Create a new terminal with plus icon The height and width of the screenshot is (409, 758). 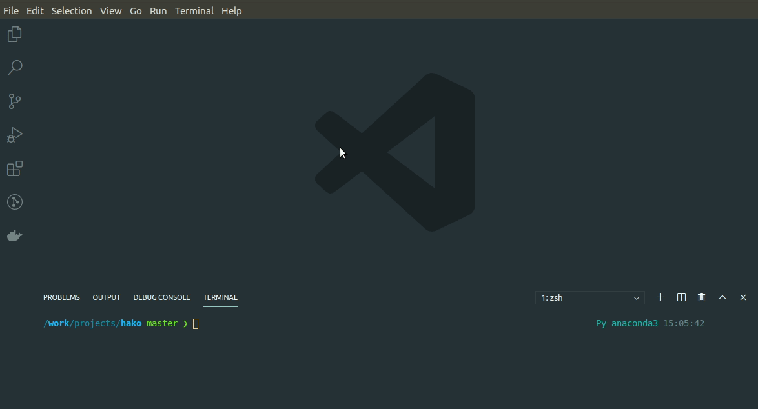click(660, 297)
